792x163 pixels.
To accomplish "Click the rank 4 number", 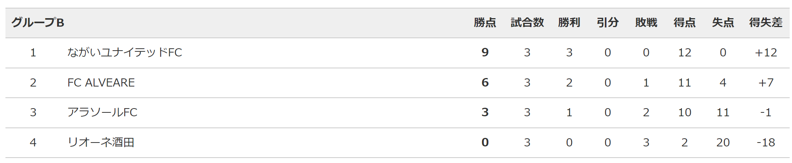I will [33, 143].
